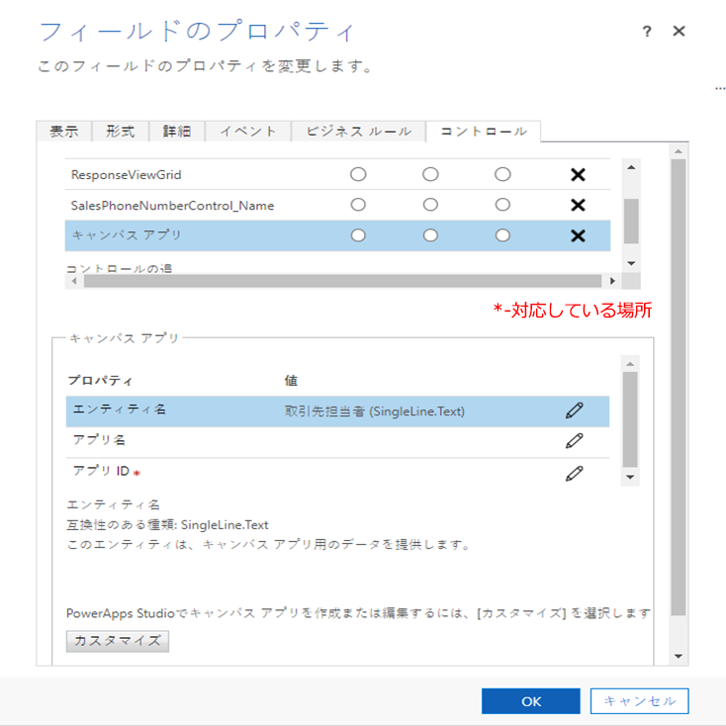
Task: Click the property list vertical scrollbar thumb
Action: (630, 419)
